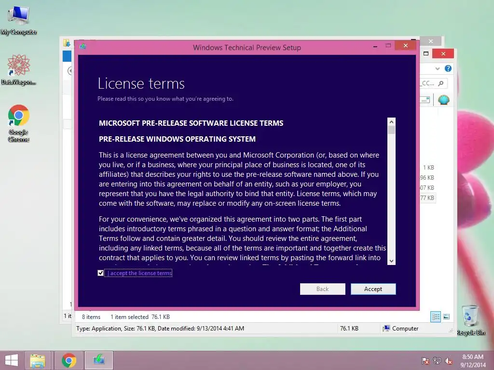The height and width of the screenshot is (370, 494).
Task: Click the Back button in setup
Action: 322,289
